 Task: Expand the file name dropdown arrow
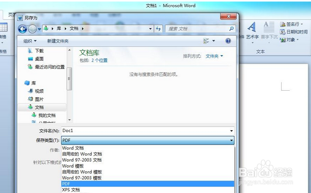(231, 131)
